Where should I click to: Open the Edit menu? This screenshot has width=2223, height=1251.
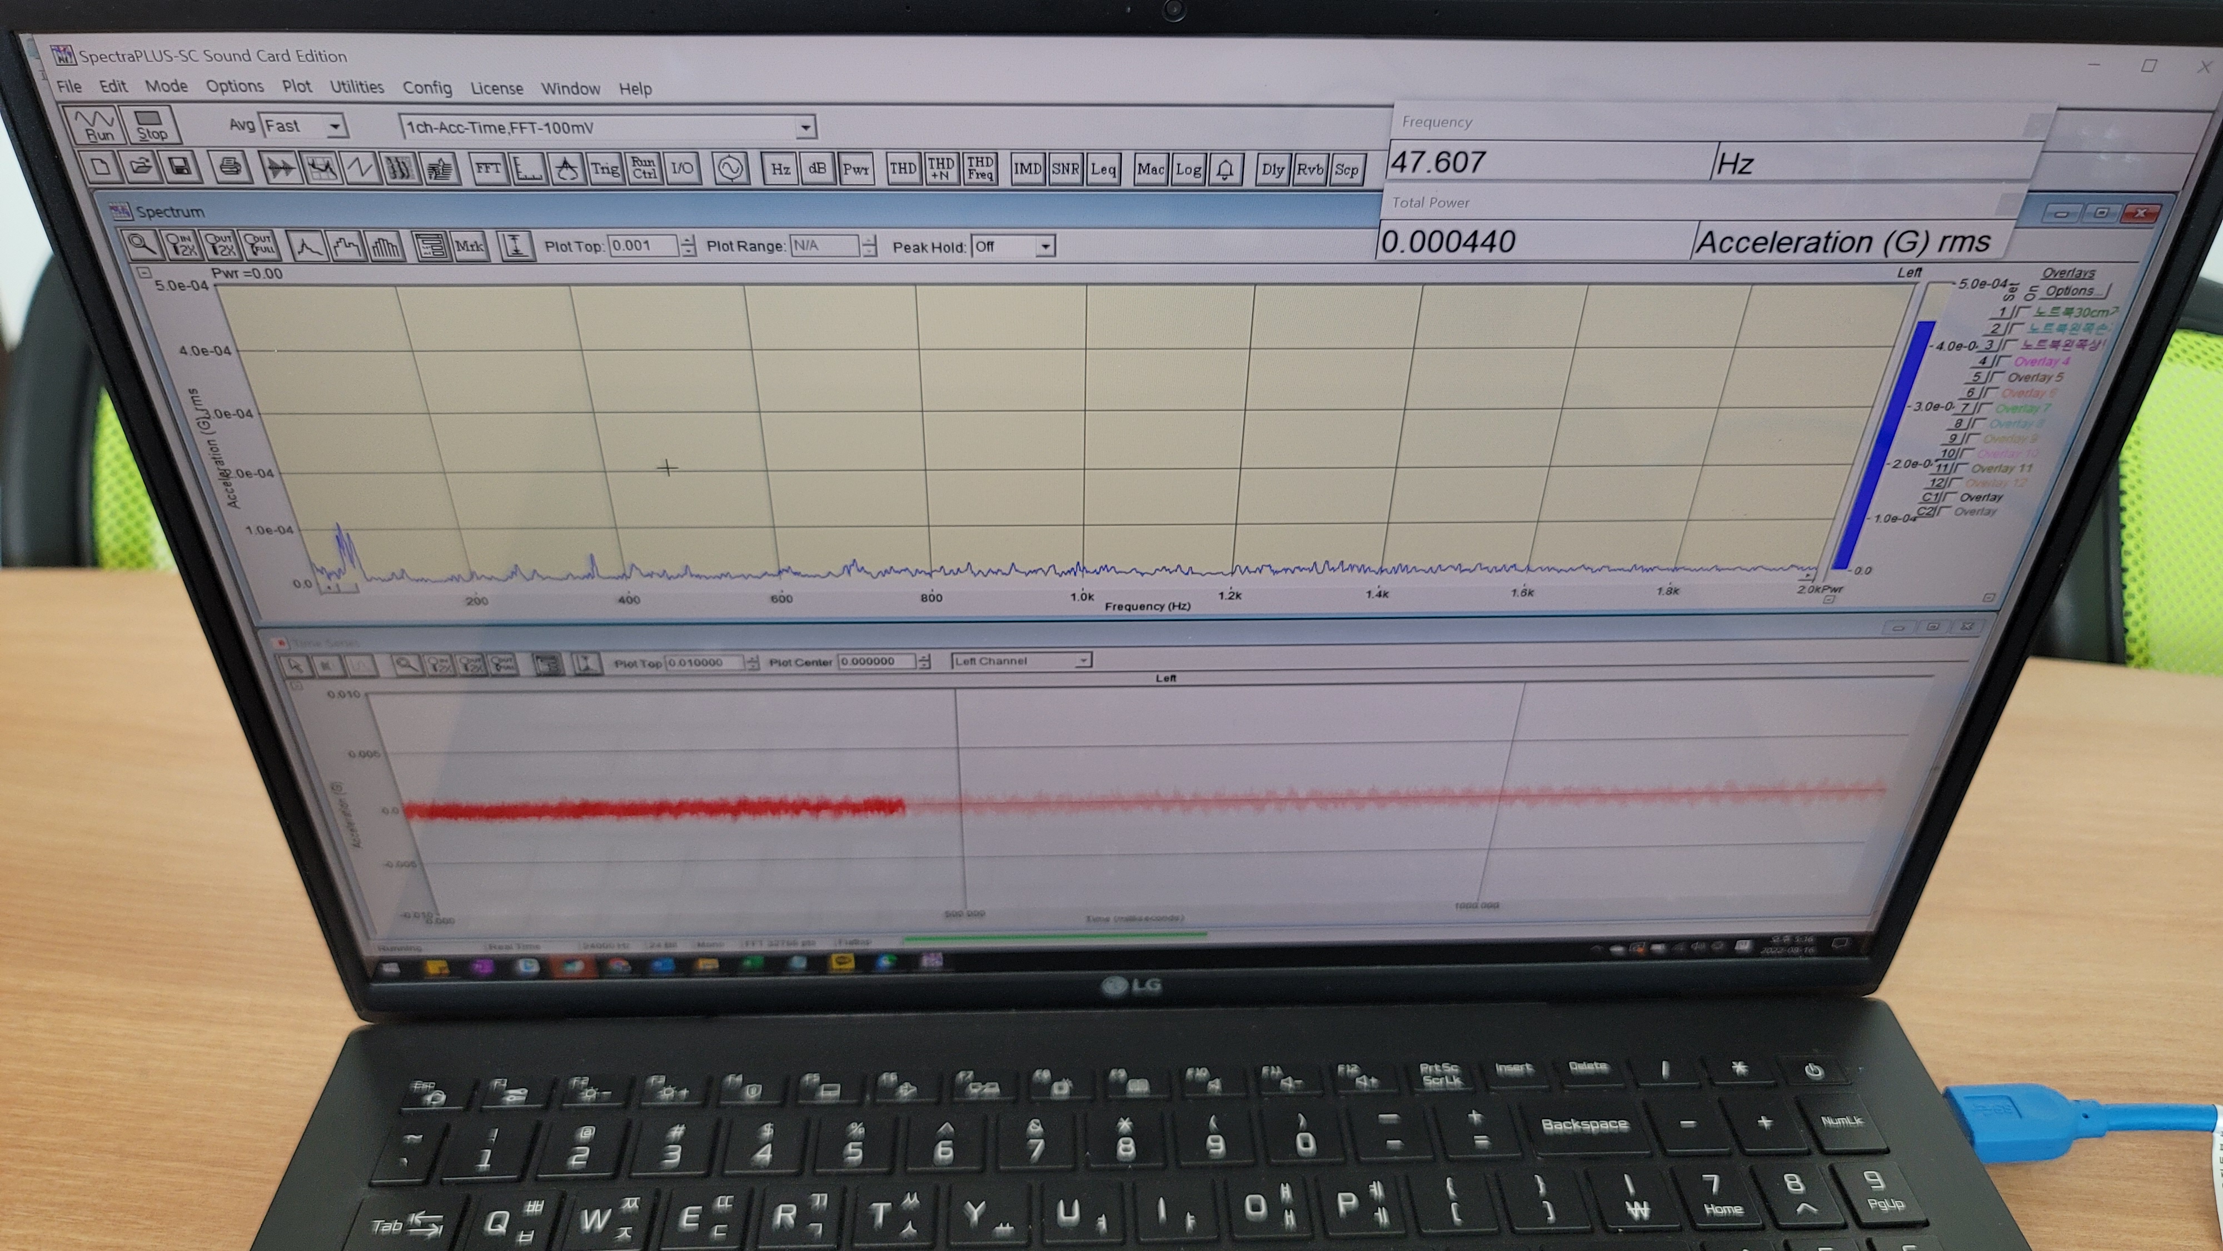click(x=113, y=86)
